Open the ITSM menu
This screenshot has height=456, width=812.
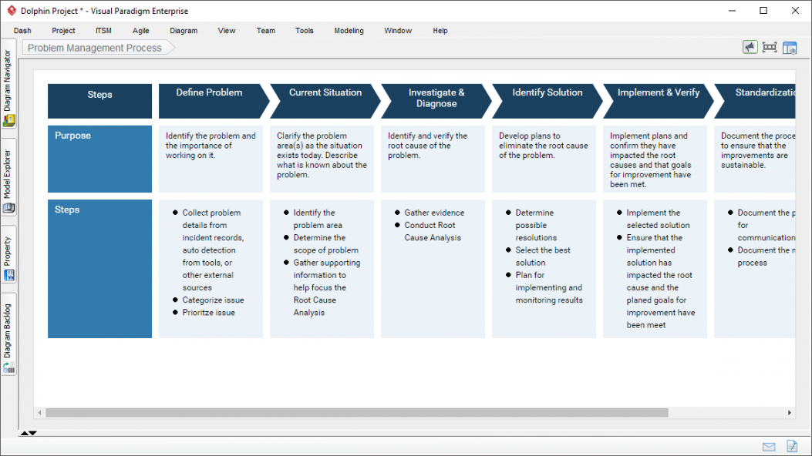(103, 31)
